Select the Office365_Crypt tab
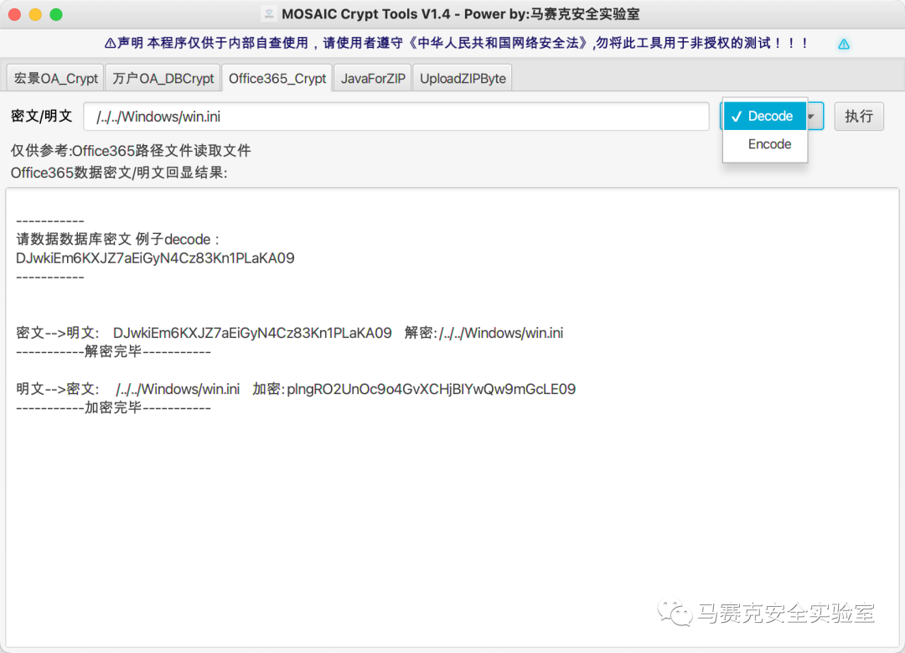 277,79
